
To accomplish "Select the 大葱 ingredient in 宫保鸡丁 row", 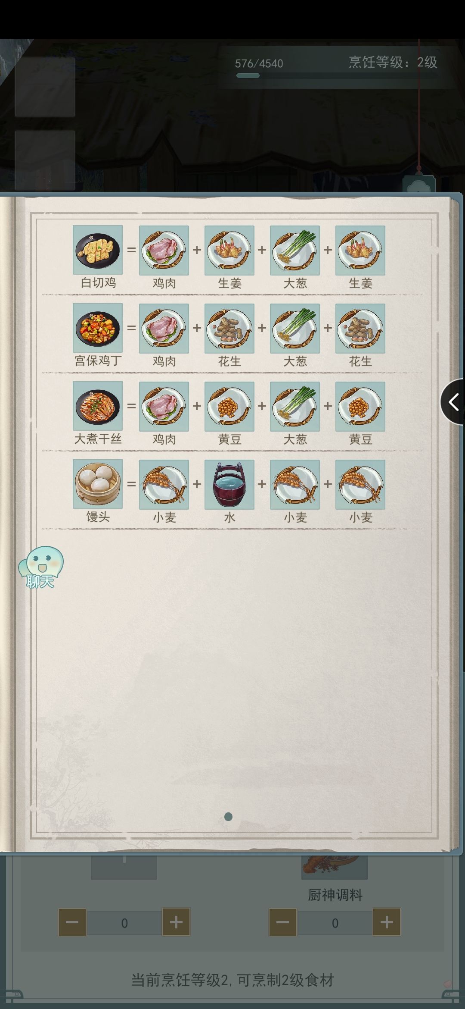I will tap(295, 328).
